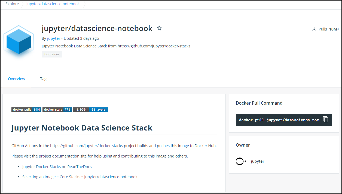Click the Pulls 10M+ counter

326,29
